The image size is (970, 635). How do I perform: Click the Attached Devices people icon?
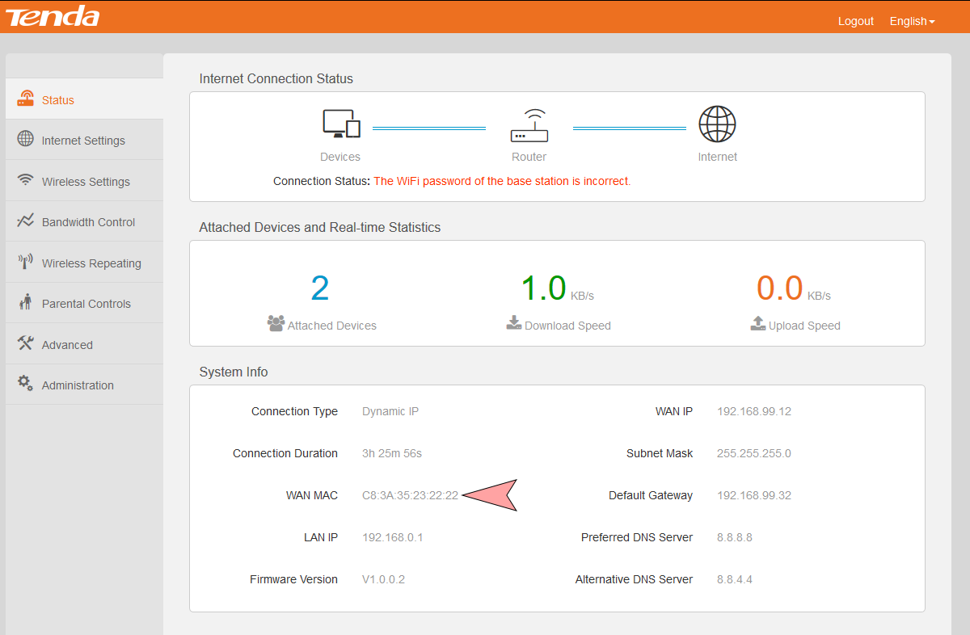(276, 324)
